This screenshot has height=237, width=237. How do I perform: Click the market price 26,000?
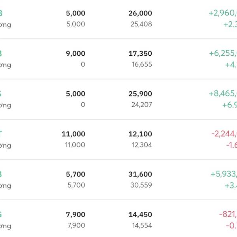point(140,13)
